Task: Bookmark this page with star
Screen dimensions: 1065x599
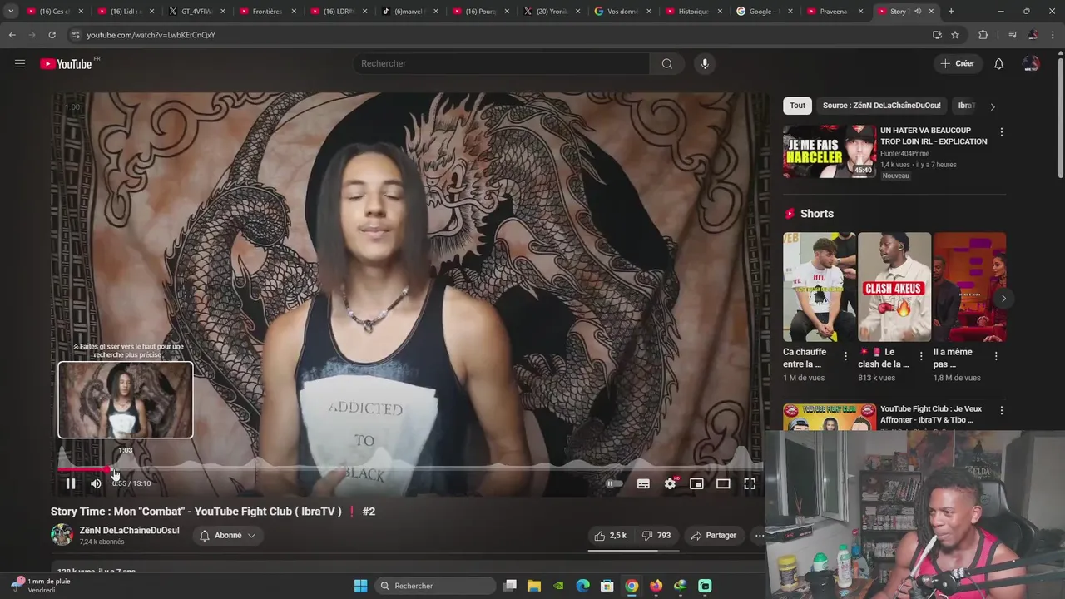Action: point(955,35)
